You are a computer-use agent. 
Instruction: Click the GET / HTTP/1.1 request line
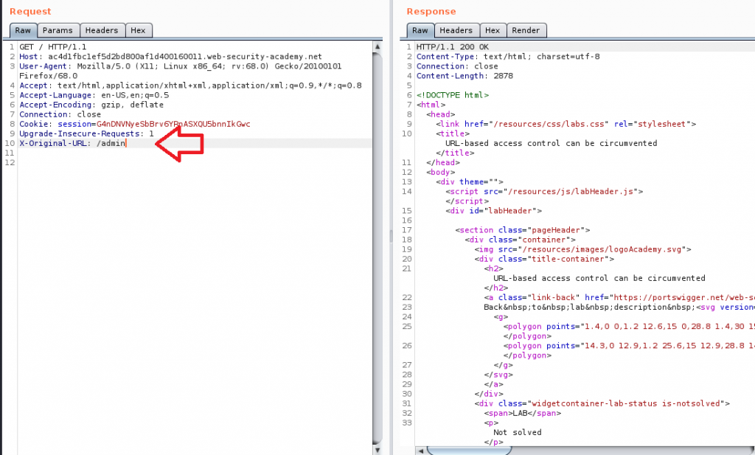(x=53, y=47)
